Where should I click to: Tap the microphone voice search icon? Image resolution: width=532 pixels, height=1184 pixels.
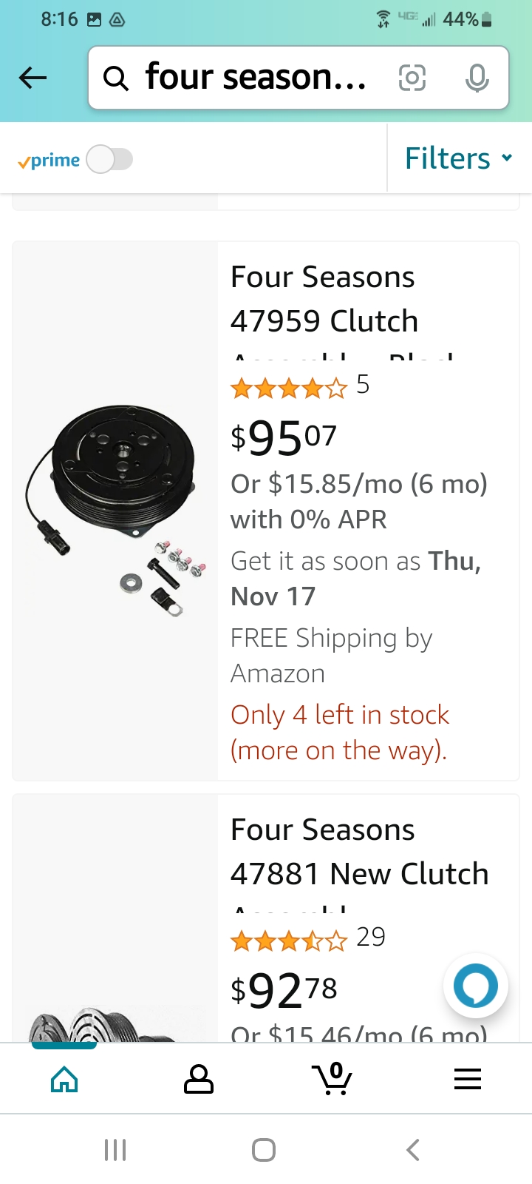477,78
